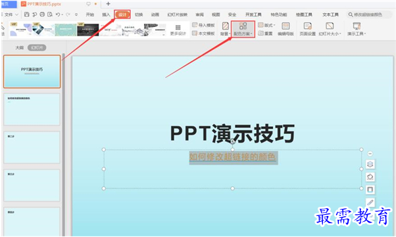Switch to the 文本工具 text tools tab

click(x=330, y=14)
